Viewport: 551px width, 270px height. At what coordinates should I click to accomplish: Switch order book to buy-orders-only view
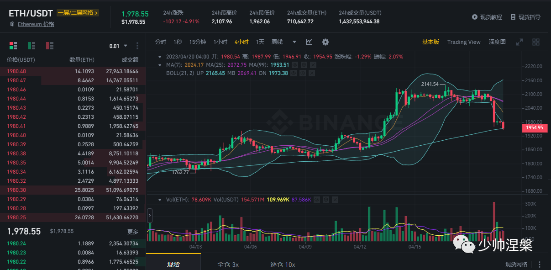point(31,46)
